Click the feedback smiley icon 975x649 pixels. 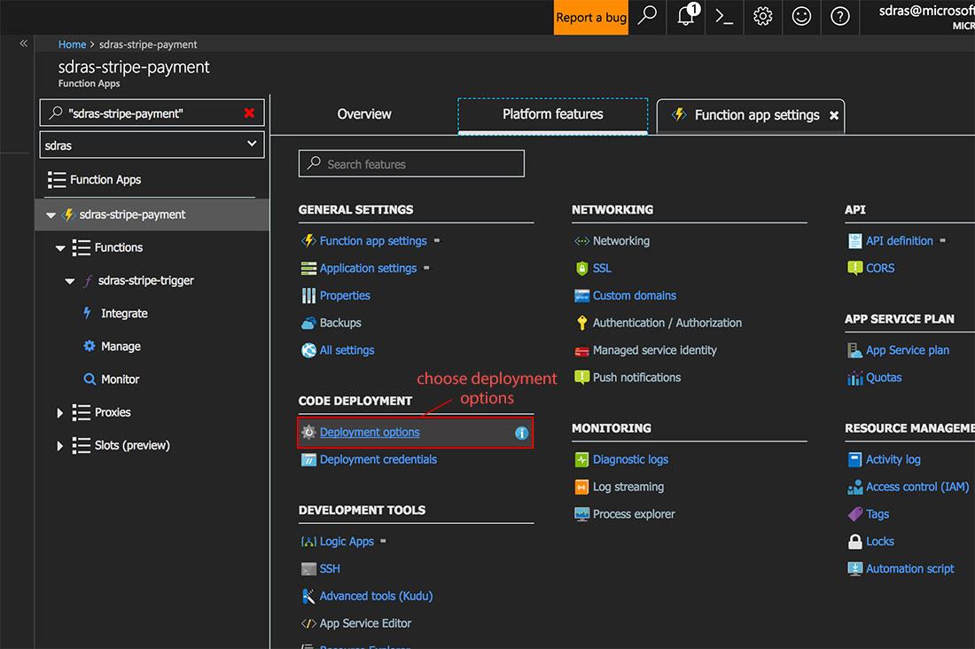(x=801, y=16)
